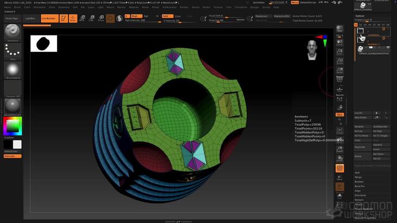Screen dimensions: 397x223
Task: Click the Scroll canvas icon
Action: [340, 42]
